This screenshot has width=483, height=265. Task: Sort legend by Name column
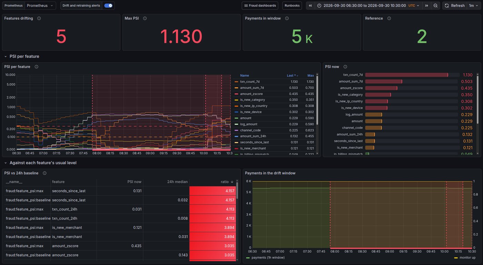click(x=245, y=75)
